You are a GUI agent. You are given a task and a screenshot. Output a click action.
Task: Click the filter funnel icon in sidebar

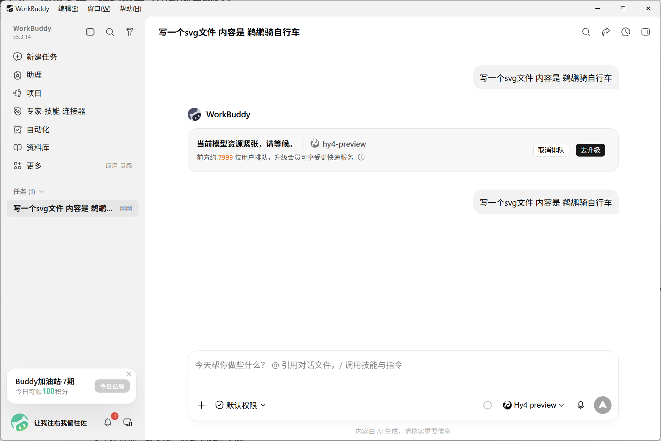pos(130,32)
